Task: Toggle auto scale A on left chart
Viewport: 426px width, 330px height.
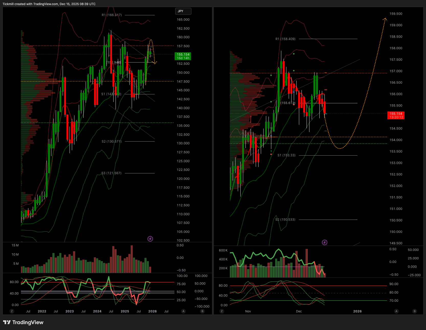Action: 183,311
